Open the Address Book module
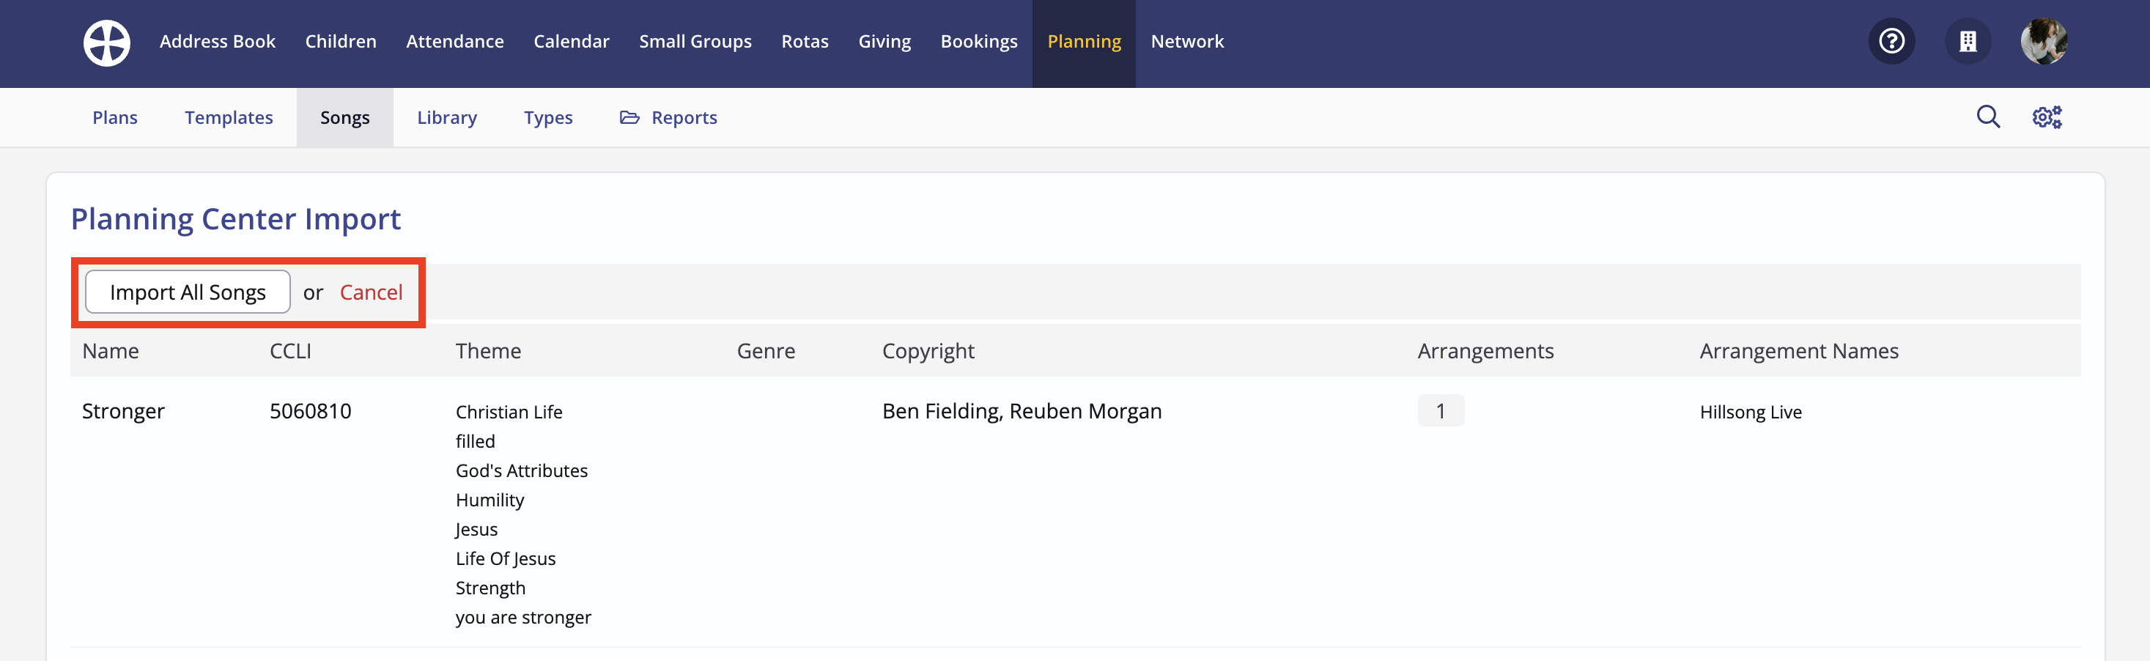 (217, 41)
